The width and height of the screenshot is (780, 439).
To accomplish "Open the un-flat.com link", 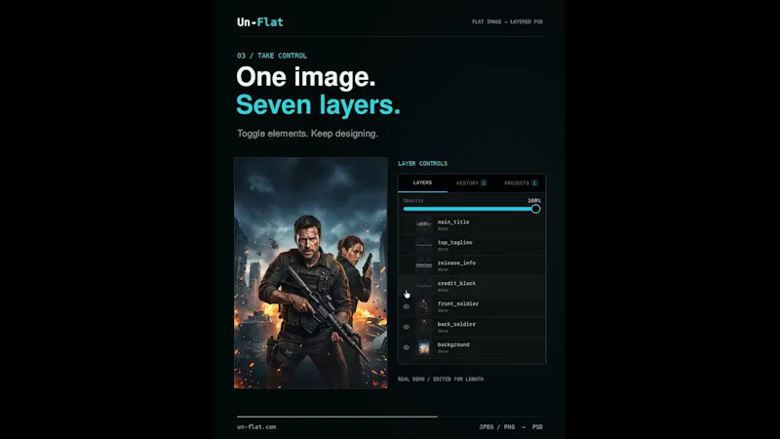I will [x=256, y=426].
